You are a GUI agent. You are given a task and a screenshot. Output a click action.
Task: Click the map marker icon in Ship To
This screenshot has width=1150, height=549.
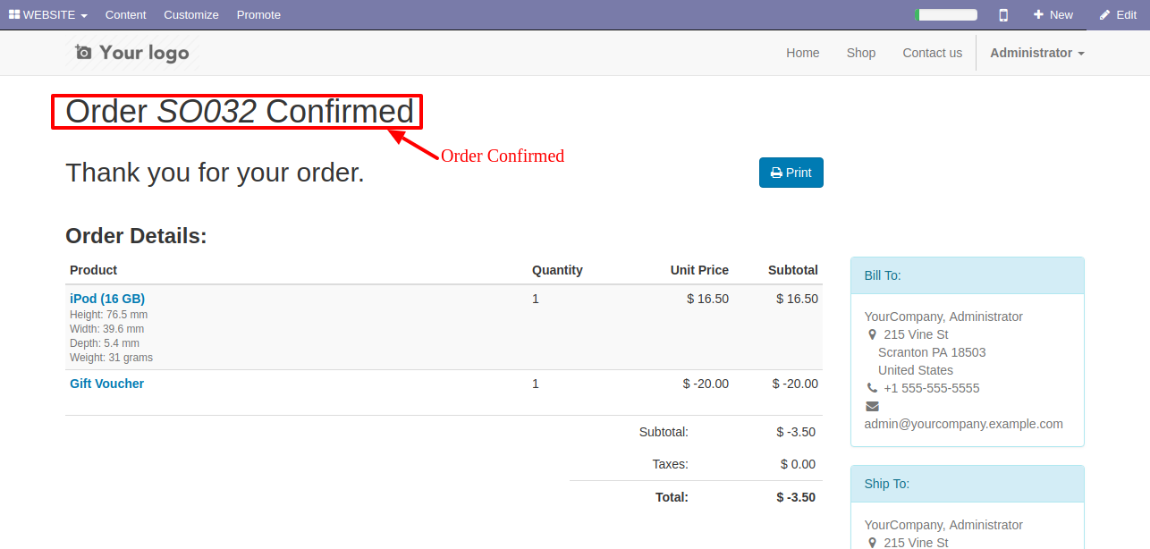tap(873, 543)
